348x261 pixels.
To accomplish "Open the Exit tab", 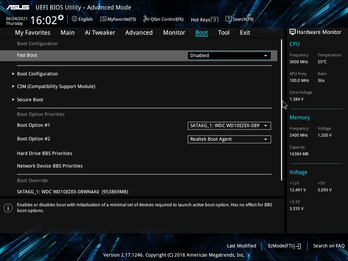I will (245, 32).
